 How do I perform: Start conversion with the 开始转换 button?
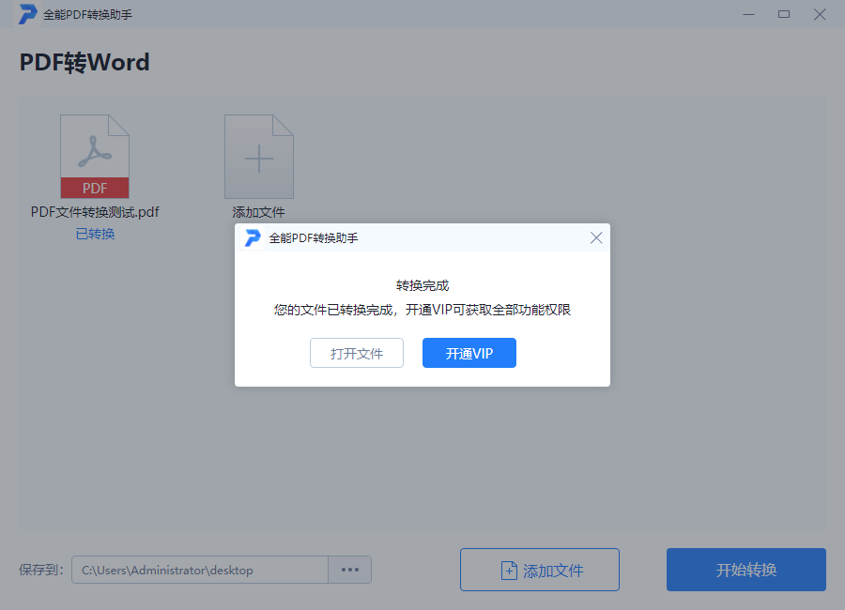coord(745,569)
